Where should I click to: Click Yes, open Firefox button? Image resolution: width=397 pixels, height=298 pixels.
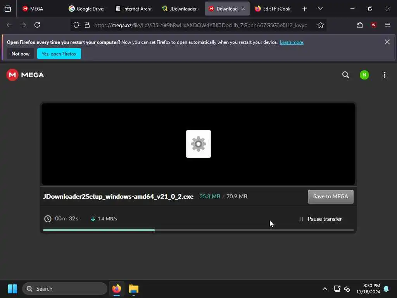click(59, 54)
